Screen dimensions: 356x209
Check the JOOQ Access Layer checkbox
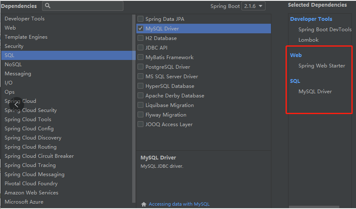(x=140, y=124)
